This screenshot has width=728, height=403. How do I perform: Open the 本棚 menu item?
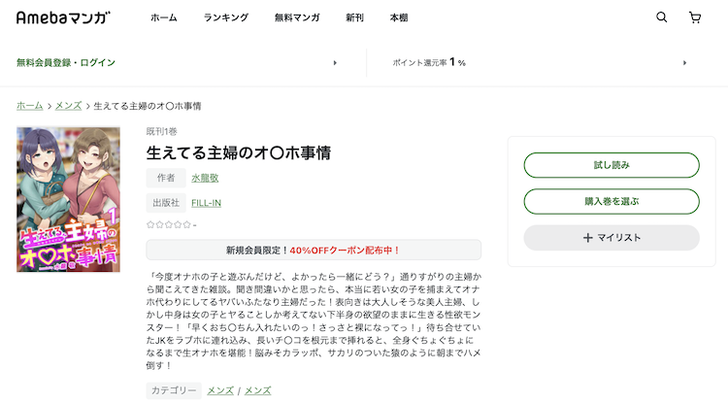point(399,17)
